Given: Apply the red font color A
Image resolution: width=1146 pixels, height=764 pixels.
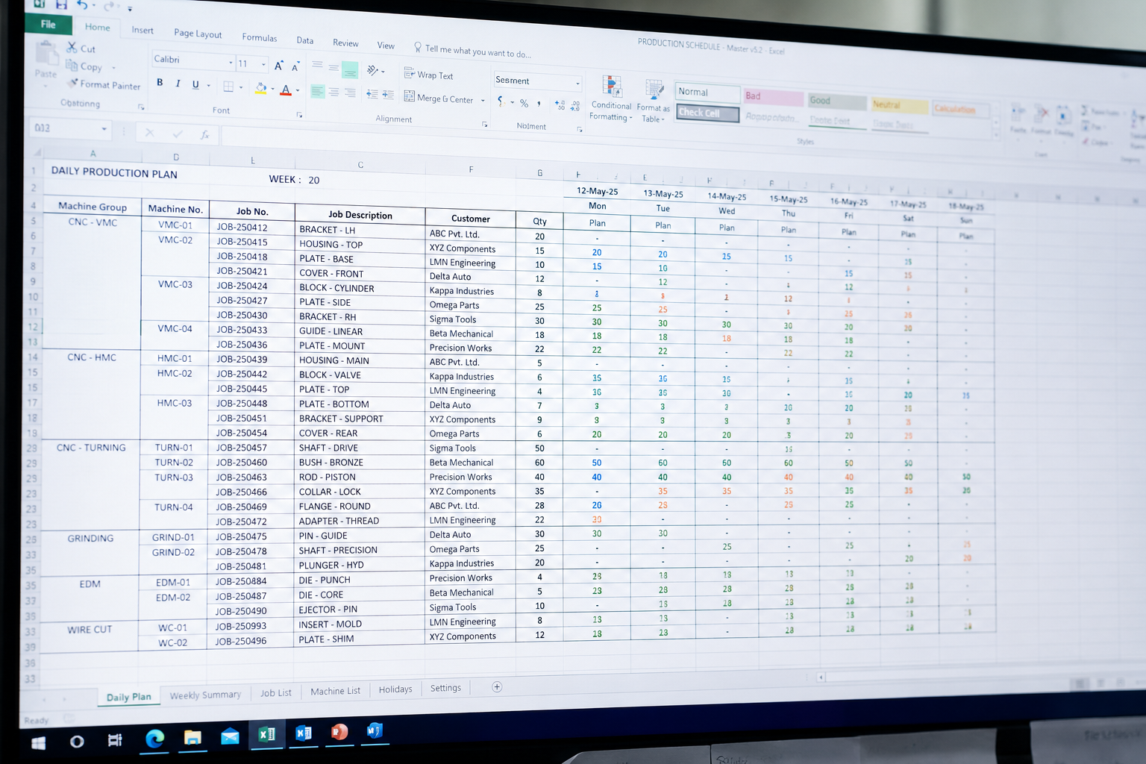Looking at the screenshot, I should (285, 90).
